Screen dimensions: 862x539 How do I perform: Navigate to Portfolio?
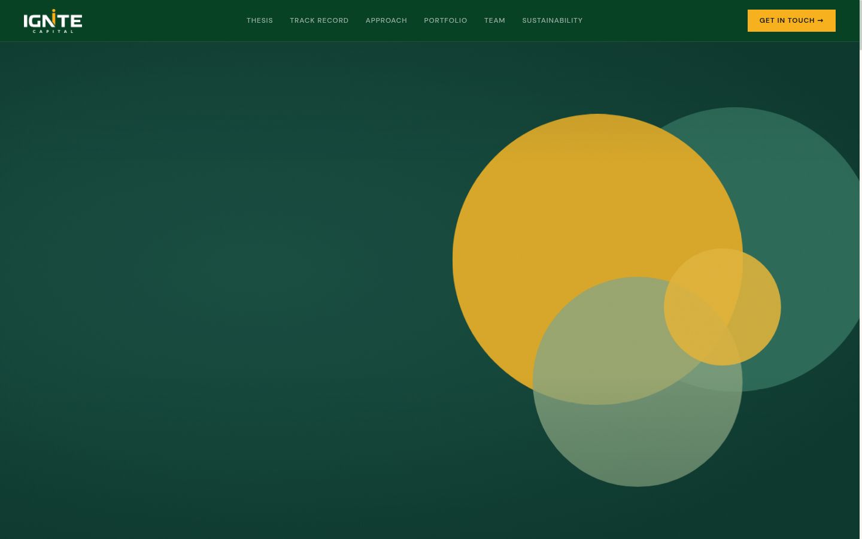click(445, 20)
